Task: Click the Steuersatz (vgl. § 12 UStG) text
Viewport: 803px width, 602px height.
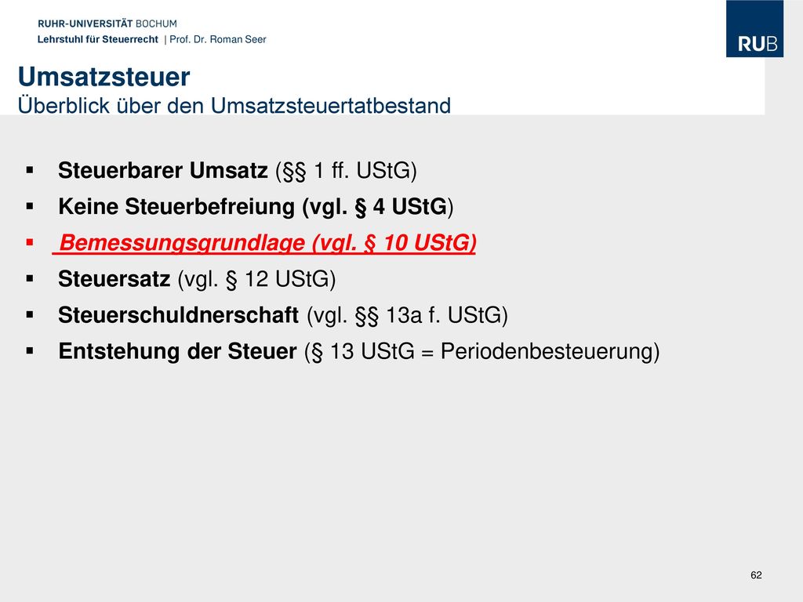Action: (197, 279)
